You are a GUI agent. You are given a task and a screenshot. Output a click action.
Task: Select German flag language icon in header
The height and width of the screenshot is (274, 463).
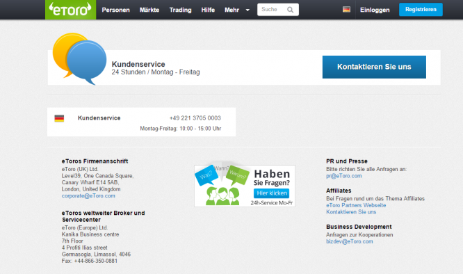[346, 10]
